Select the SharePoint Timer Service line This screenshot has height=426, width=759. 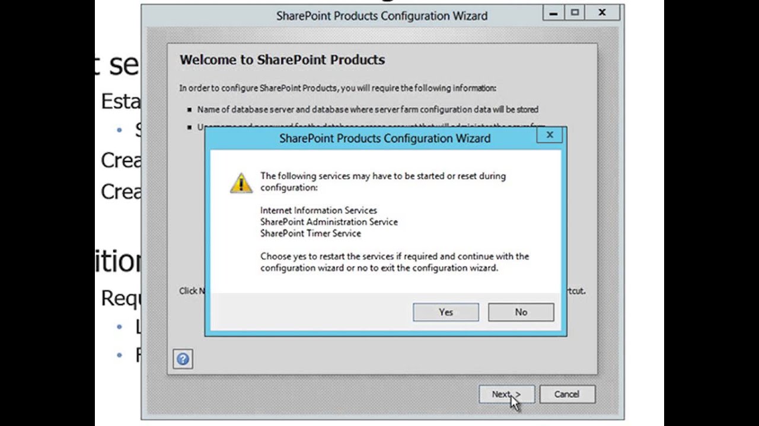(x=310, y=233)
